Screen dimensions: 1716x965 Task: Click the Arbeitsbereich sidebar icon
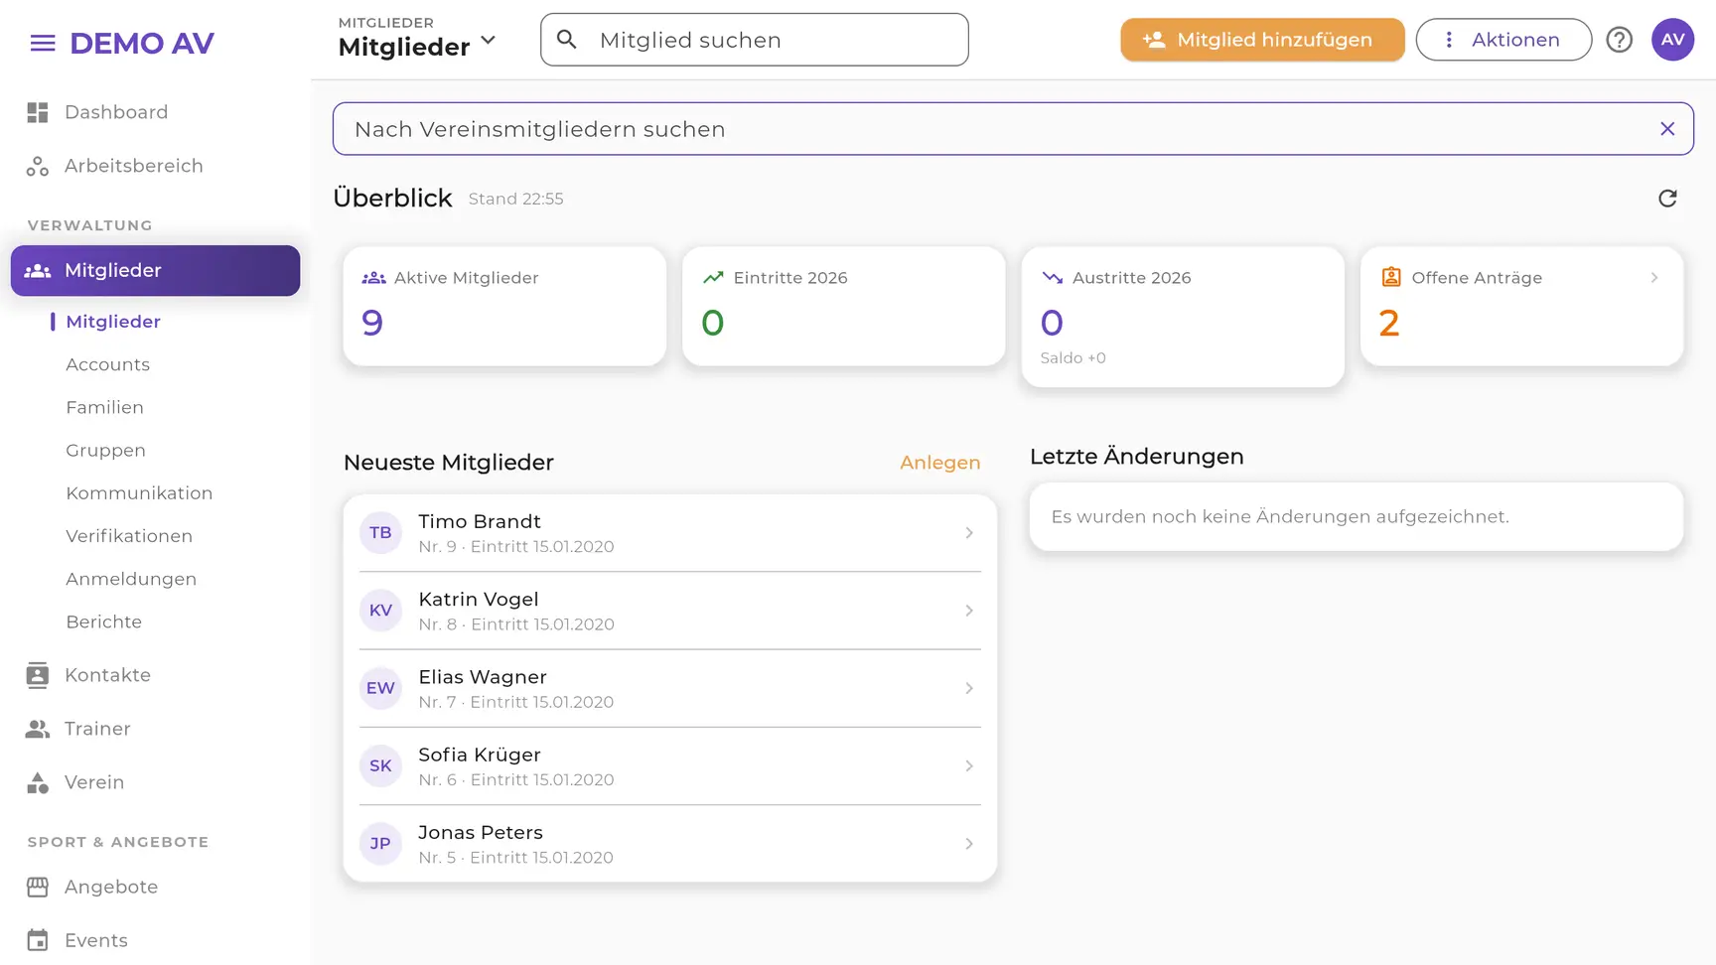(x=38, y=166)
